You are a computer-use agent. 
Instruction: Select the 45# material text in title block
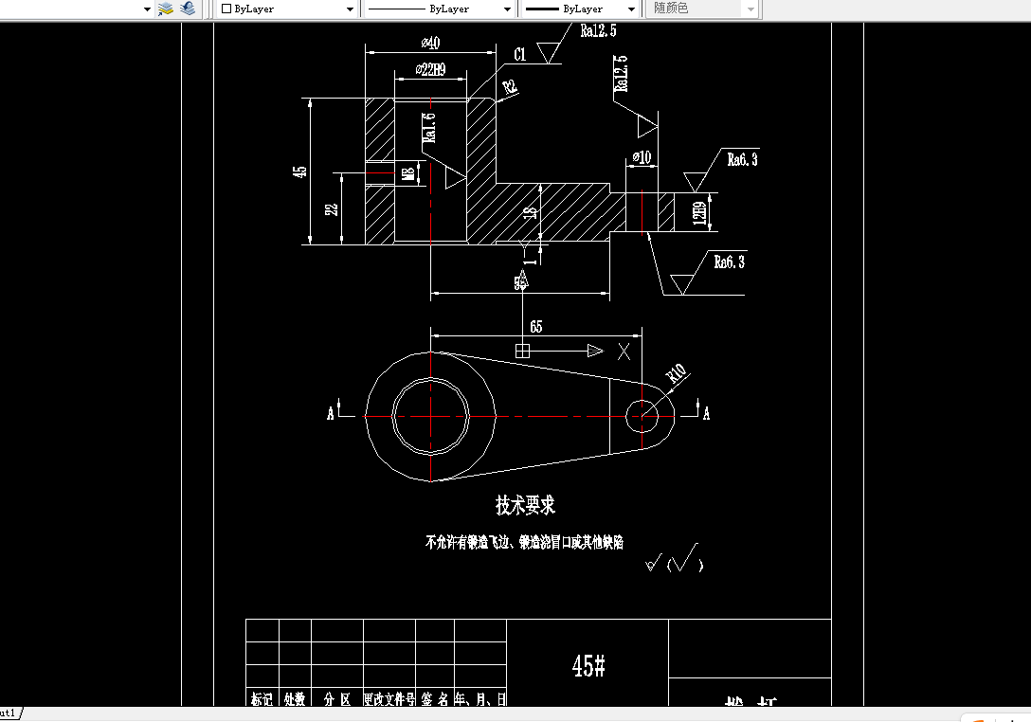click(x=588, y=665)
